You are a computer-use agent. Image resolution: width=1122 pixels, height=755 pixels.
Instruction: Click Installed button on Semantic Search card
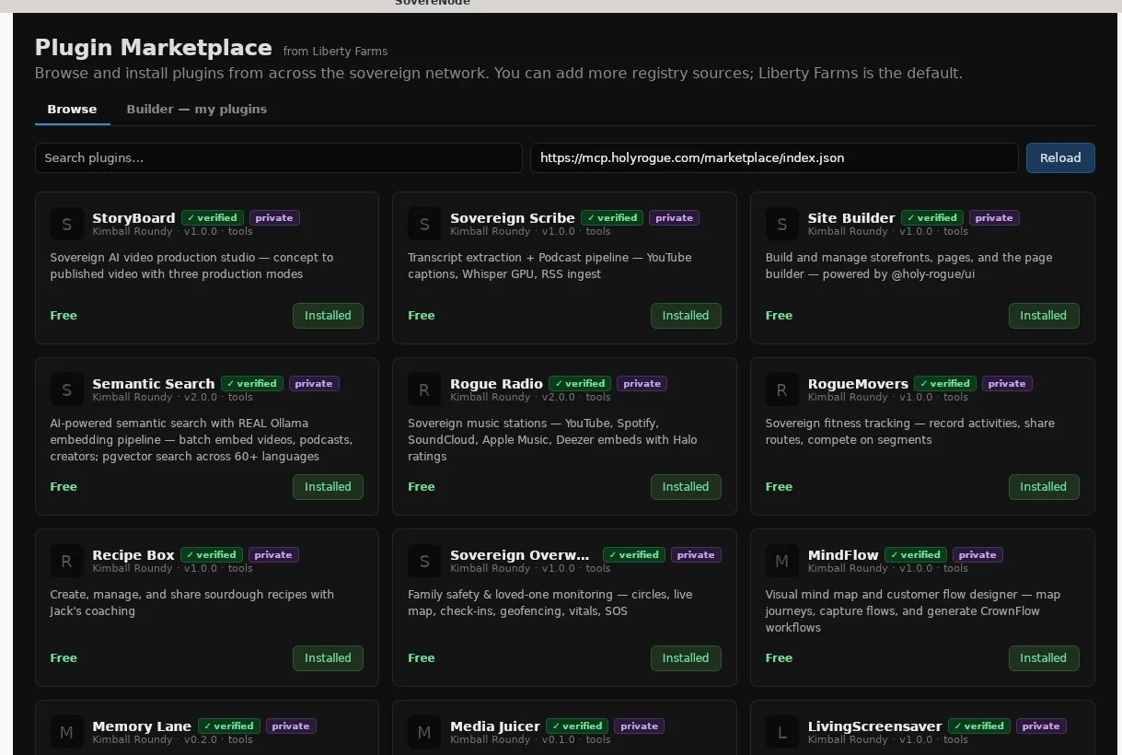point(328,486)
